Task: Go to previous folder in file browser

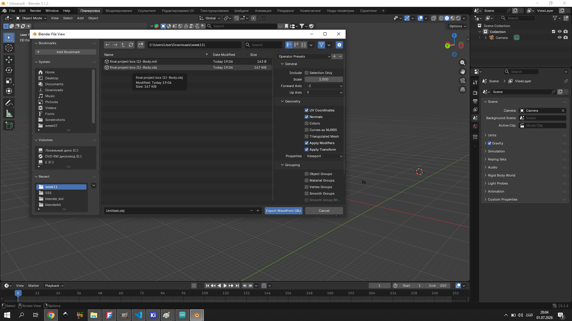Action: click(108, 45)
